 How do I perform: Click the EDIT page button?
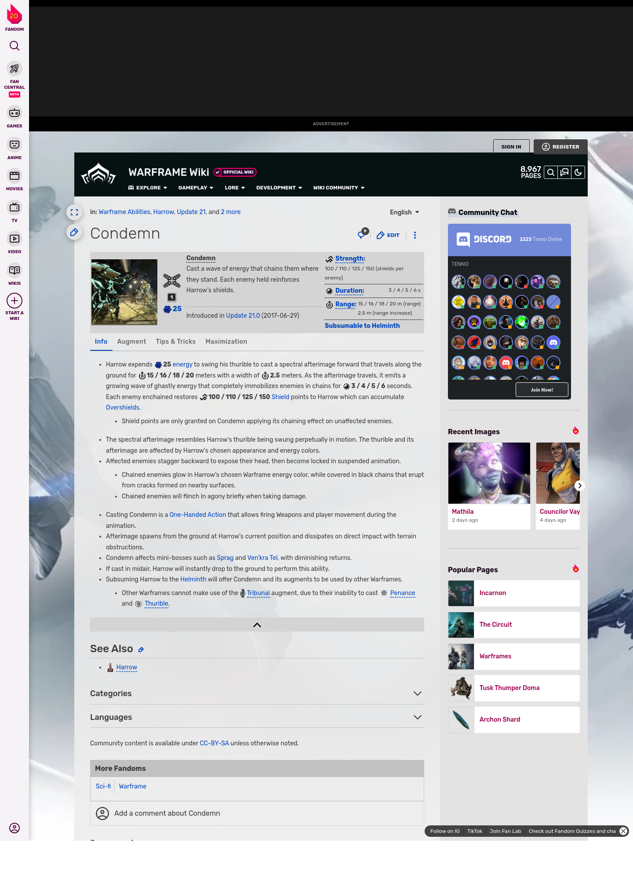(x=388, y=235)
